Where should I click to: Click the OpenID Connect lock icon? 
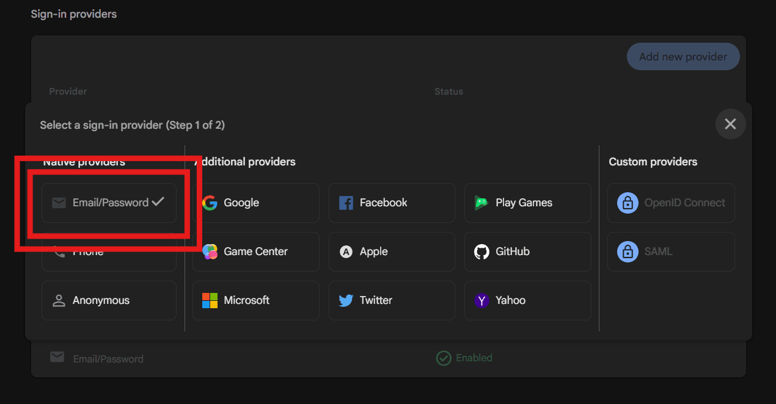tap(628, 203)
